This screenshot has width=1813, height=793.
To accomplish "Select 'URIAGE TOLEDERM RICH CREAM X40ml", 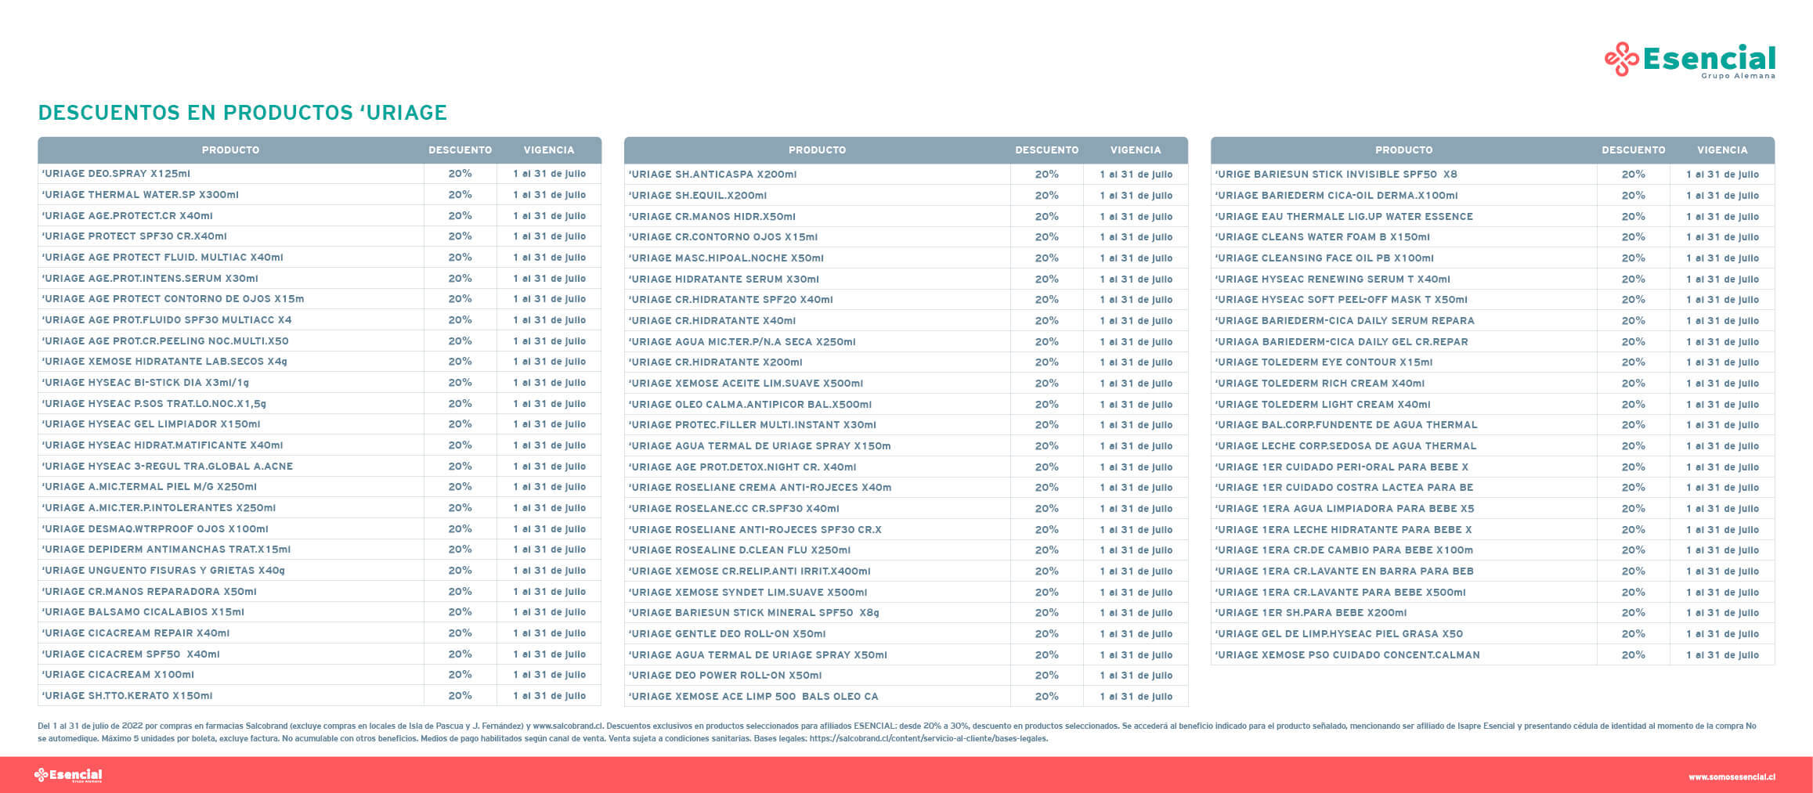I will click(x=1493, y=384).
